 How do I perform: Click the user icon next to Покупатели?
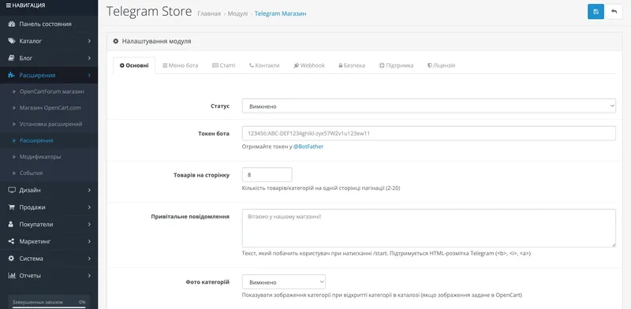11,225
